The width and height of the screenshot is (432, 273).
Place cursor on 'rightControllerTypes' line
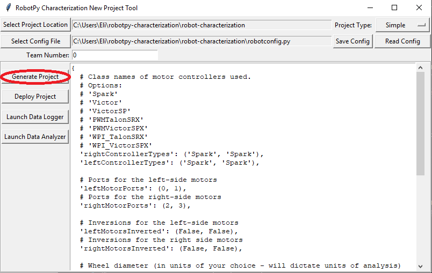pyautogui.click(x=171, y=154)
